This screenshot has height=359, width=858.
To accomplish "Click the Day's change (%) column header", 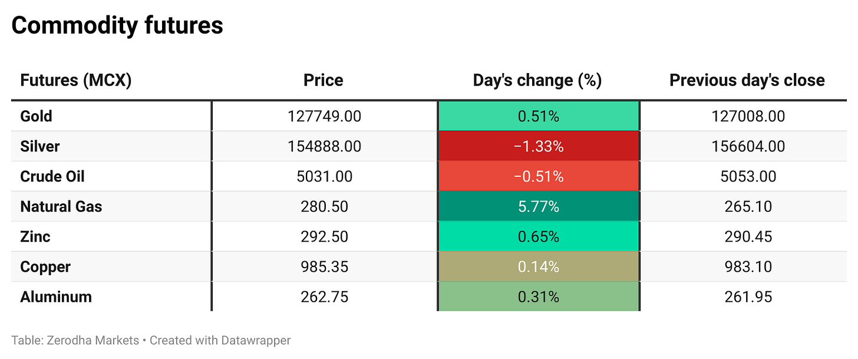I will 537,80.
